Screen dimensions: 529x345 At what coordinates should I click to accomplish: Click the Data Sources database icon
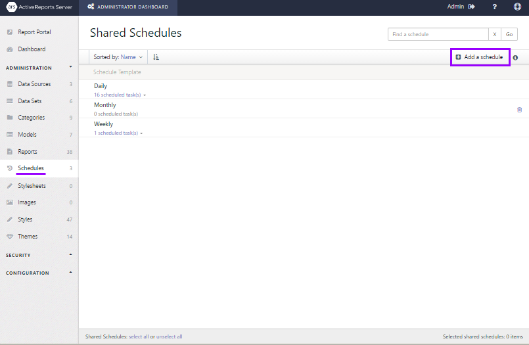coord(10,84)
